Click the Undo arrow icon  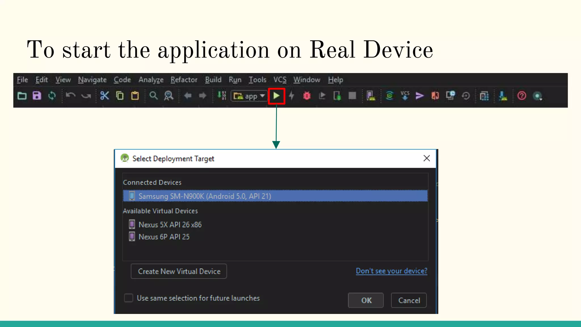point(70,96)
